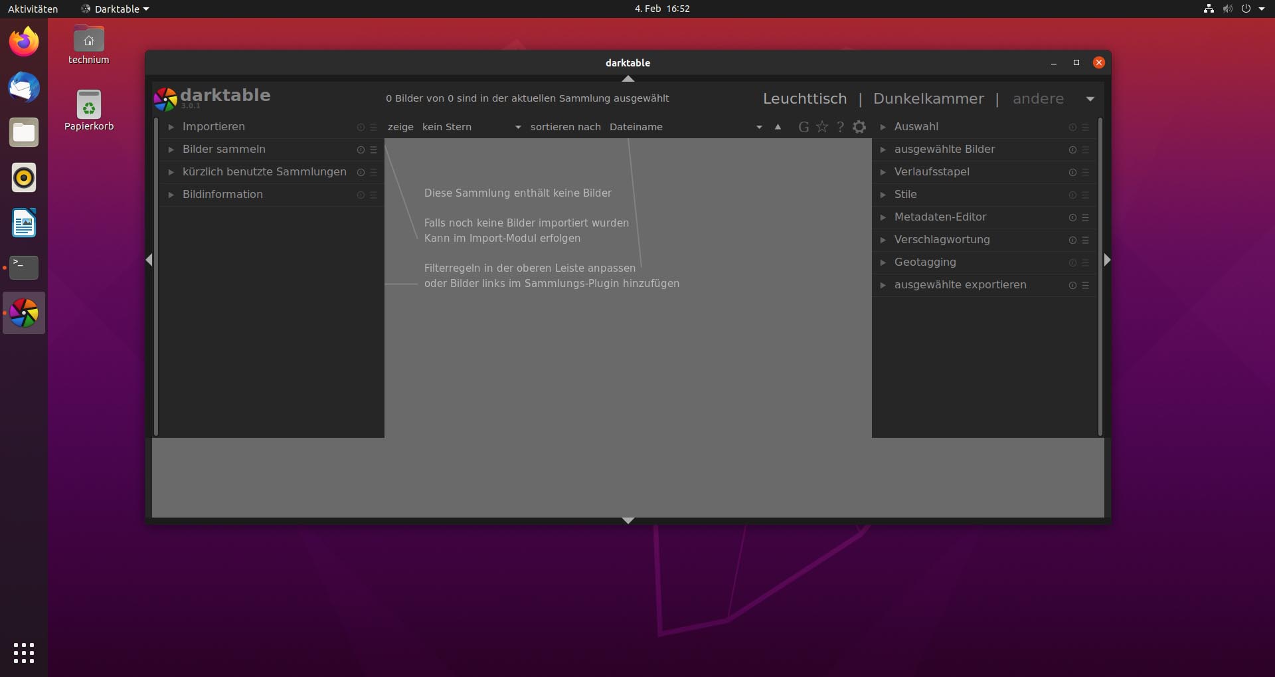1275x677 pixels.
Task: Select the Stile module header
Action: coord(906,195)
